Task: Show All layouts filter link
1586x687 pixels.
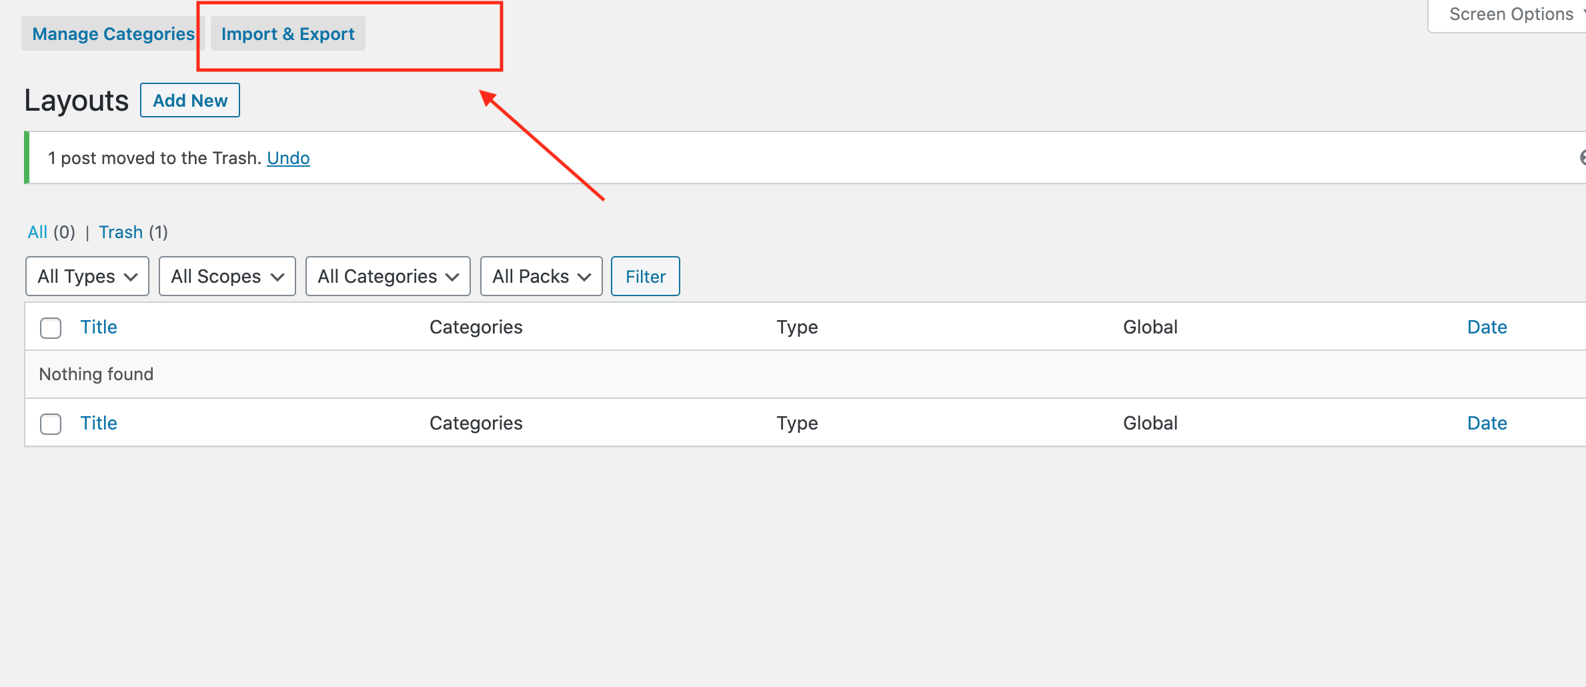Action: click(x=37, y=232)
